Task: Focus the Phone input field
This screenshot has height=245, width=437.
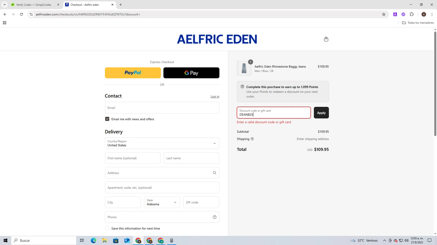Action: [x=162, y=217]
